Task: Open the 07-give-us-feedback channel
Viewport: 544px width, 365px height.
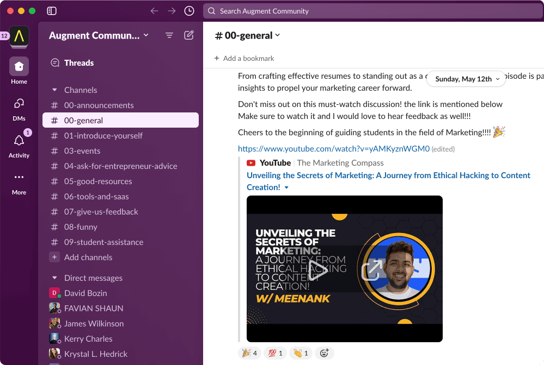Action: pos(120,212)
